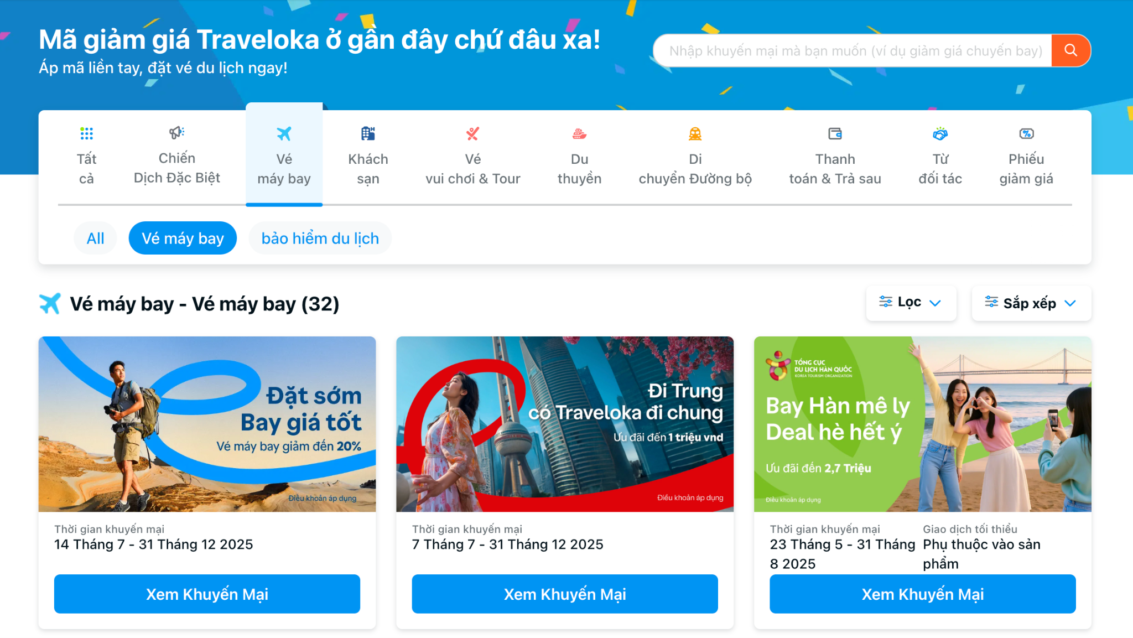Open the Phiếu giảm giá coupon icon
The width and height of the screenshot is (1133, 638).
pyautogui.click(x=1026, y=133)
